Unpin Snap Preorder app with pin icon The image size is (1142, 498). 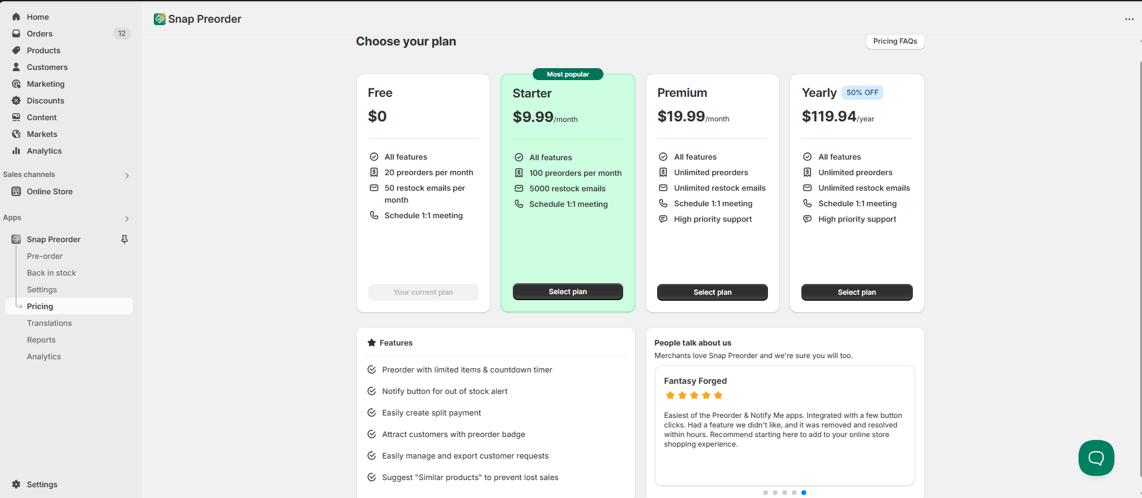click(x=124, y=239)
